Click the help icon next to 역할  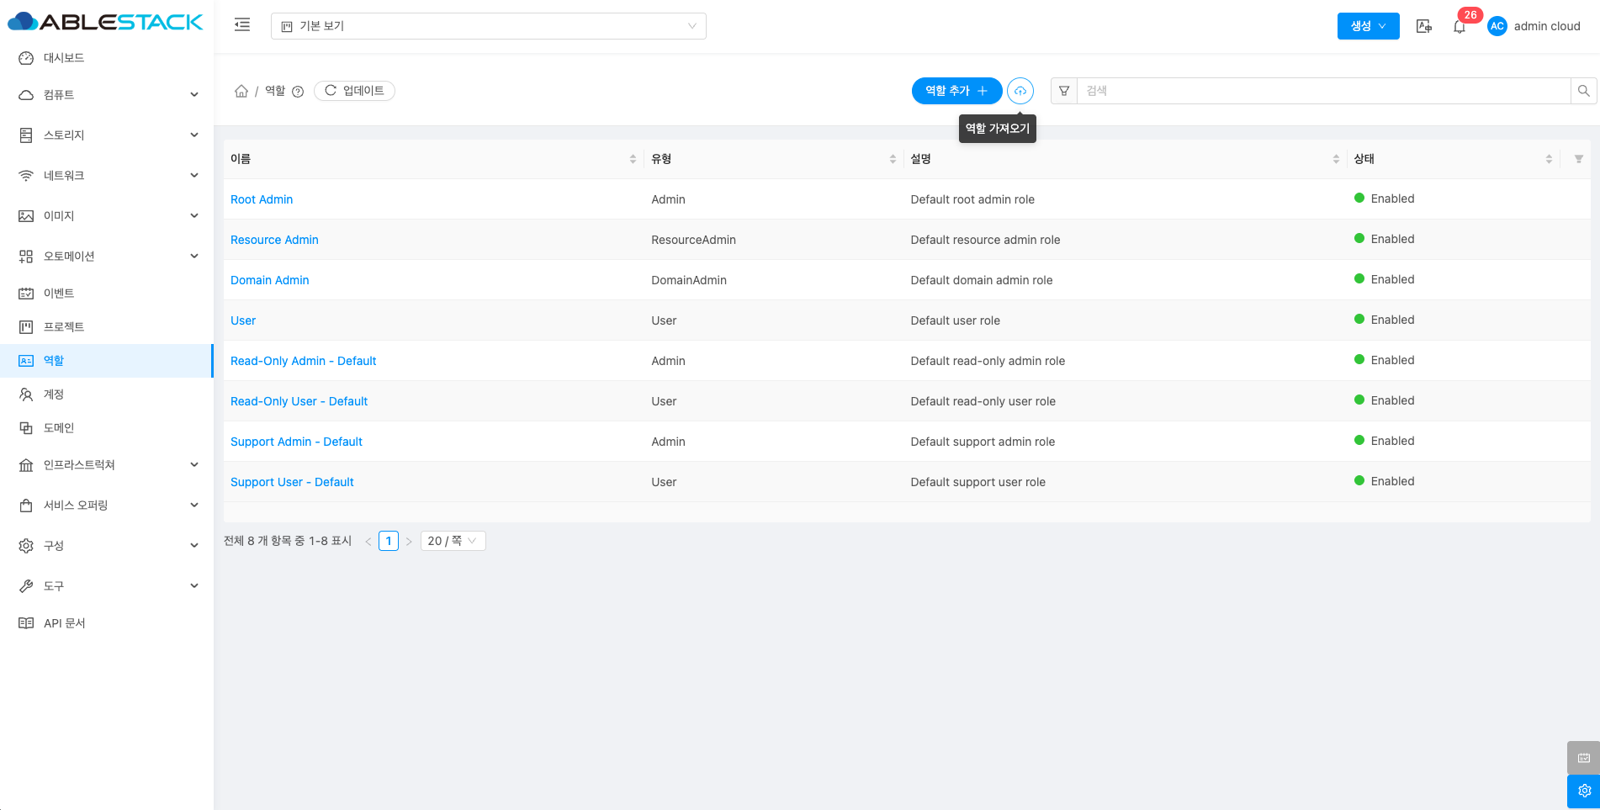pos(298,92)
